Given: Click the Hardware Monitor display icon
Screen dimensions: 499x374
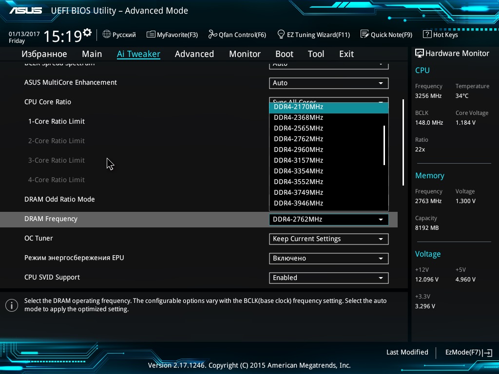Looking at the screenshot, I should click(420, 53).
